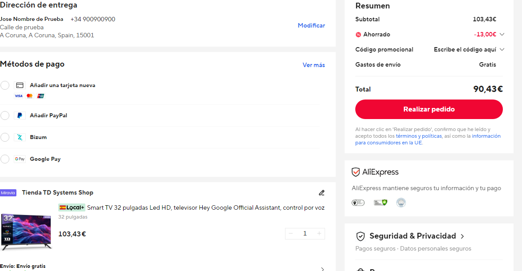
Task: Click 'A Coruna, A Coruna, Spain, 15001' text
Action: point(47,35)
